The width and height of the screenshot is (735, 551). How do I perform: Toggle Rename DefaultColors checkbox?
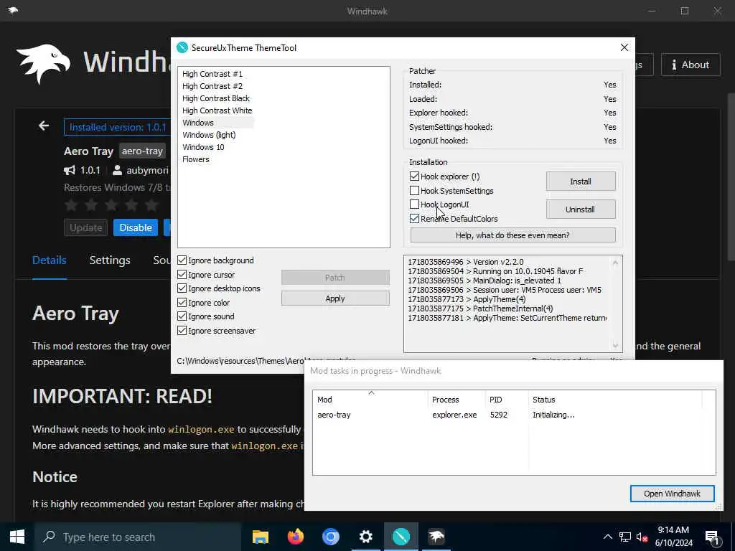(x=414, y=218)
